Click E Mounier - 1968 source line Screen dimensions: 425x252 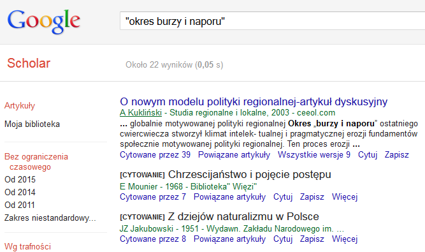[x=188, y=187]
